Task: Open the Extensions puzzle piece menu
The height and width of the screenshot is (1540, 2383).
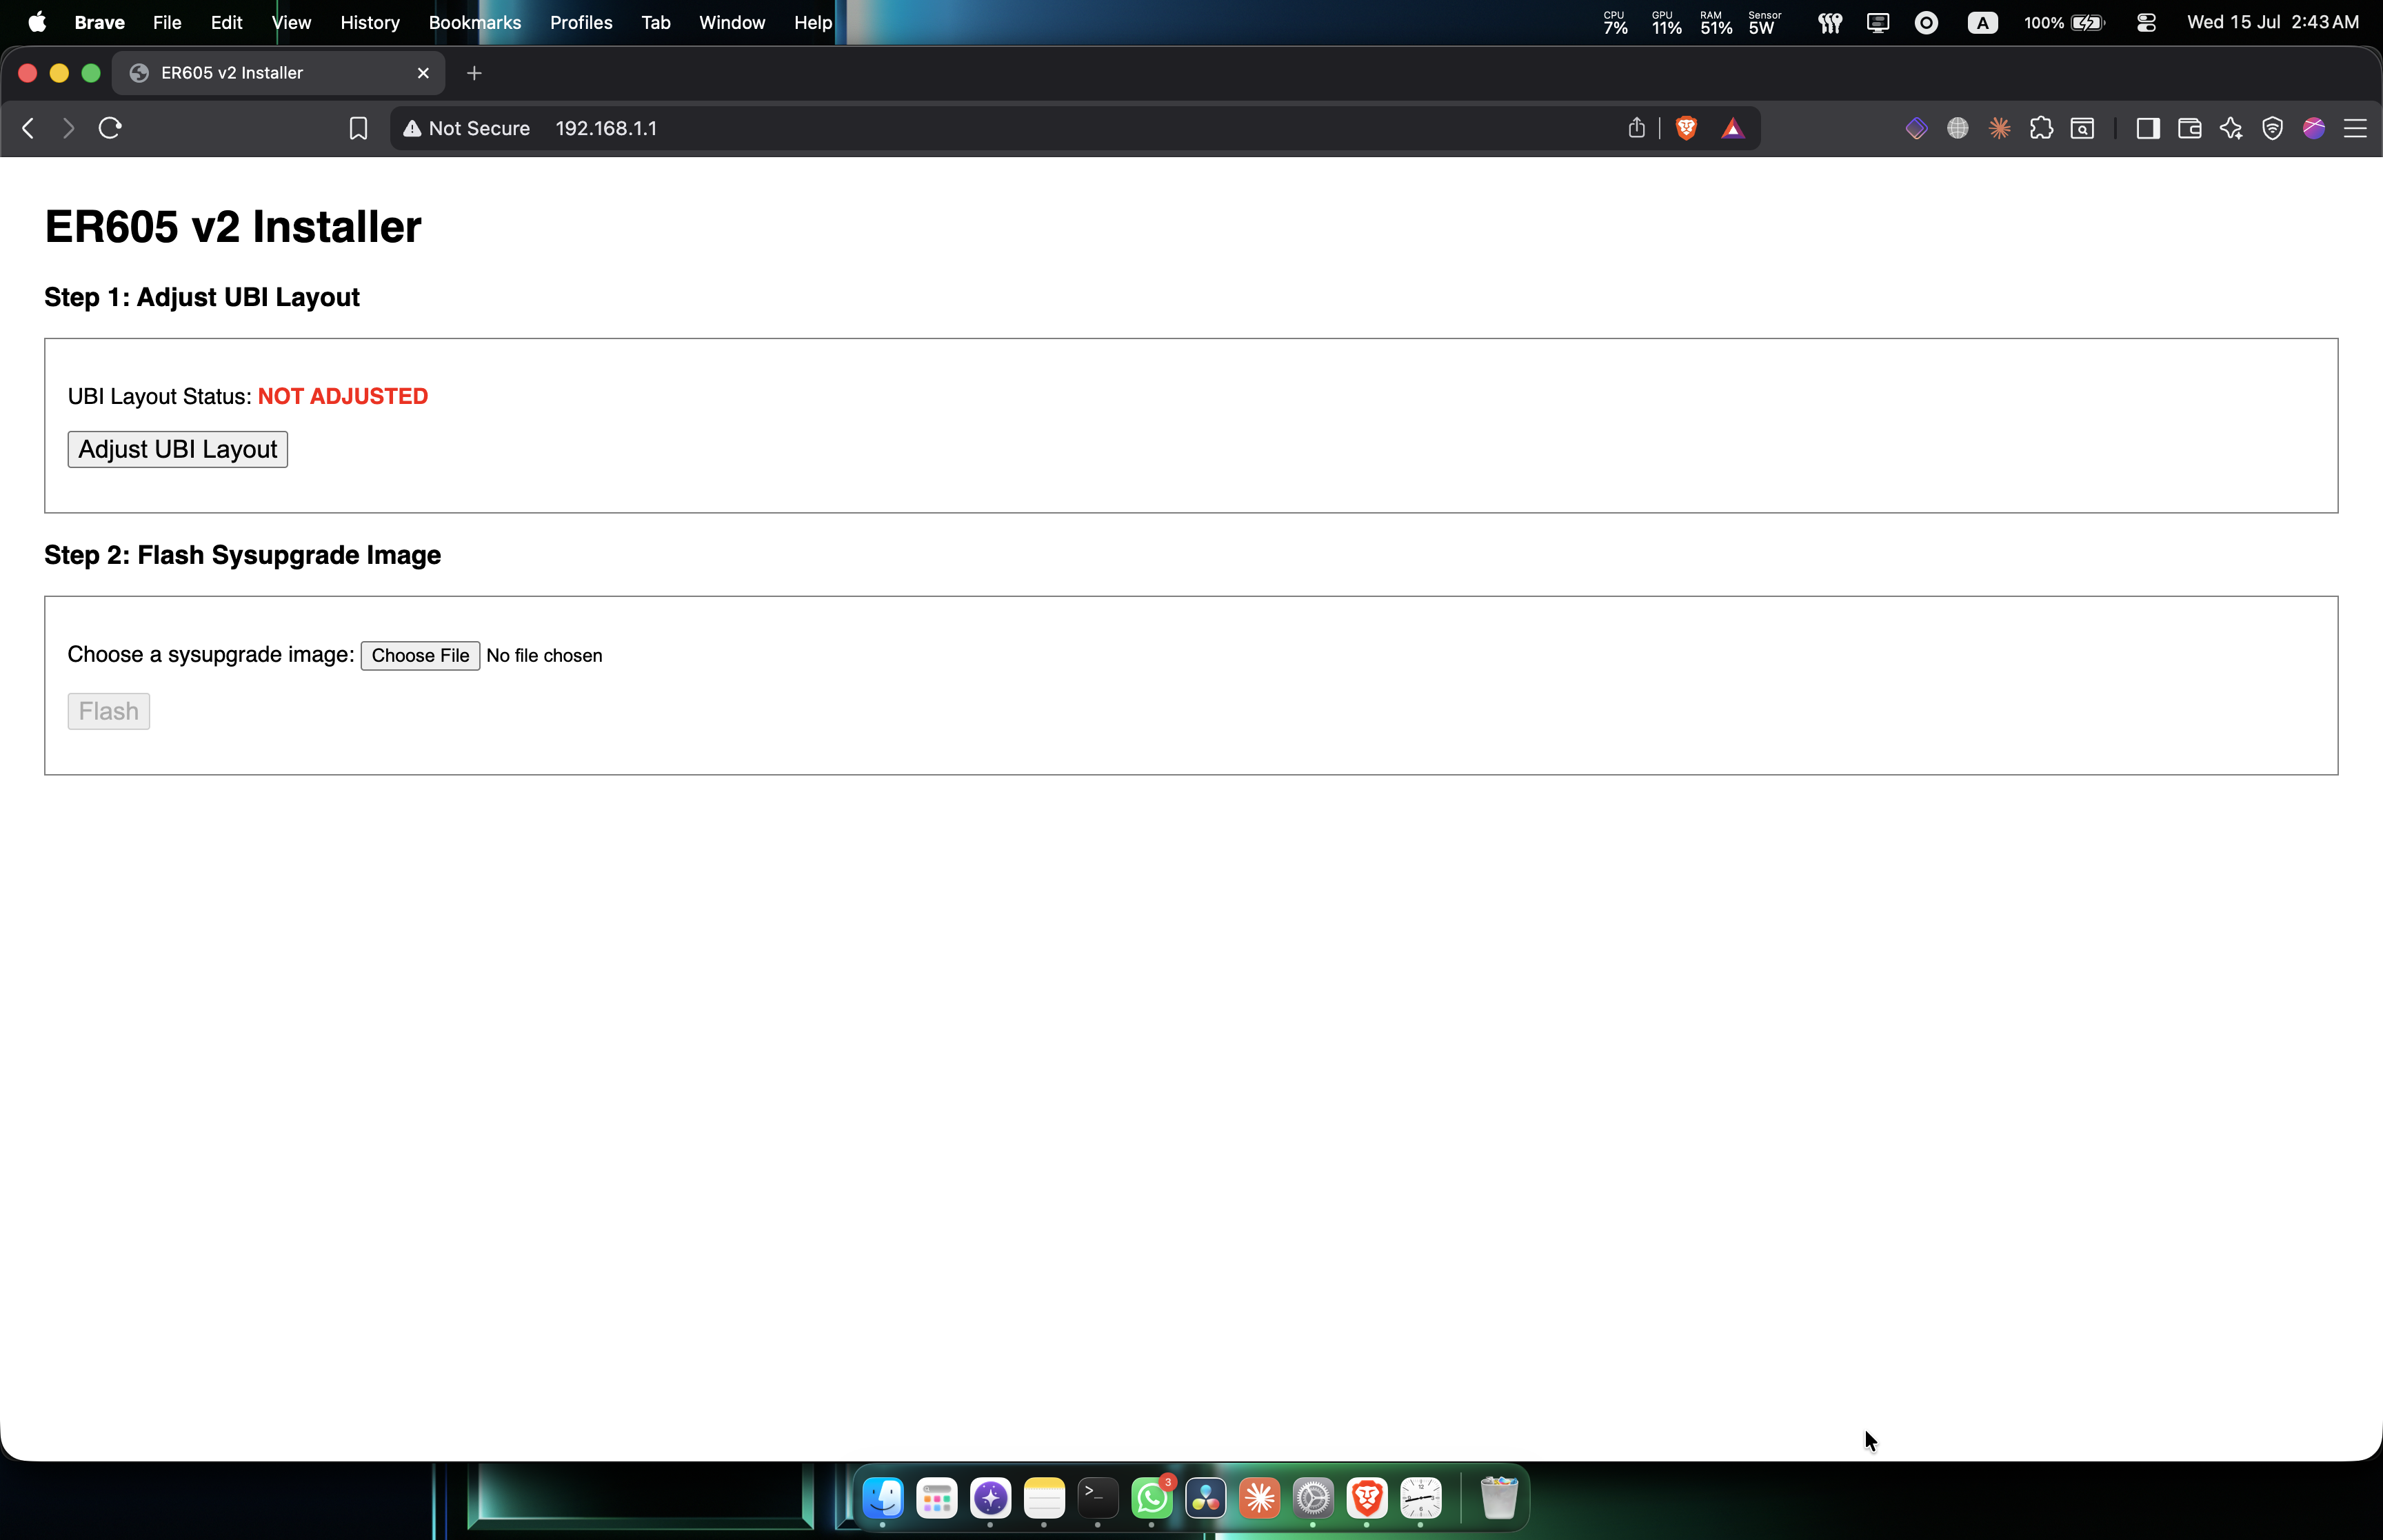Action: 2041,128
